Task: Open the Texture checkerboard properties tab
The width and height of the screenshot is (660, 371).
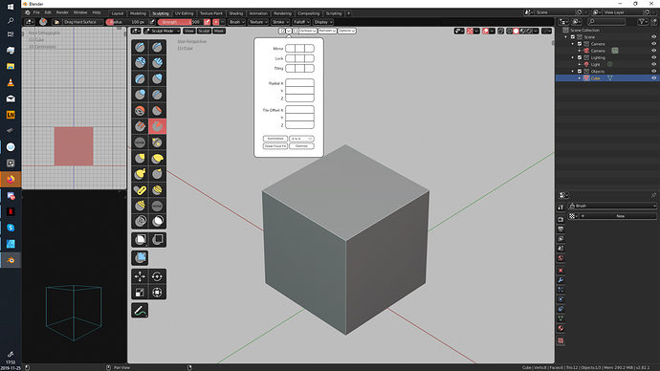Action: (561, 340)
